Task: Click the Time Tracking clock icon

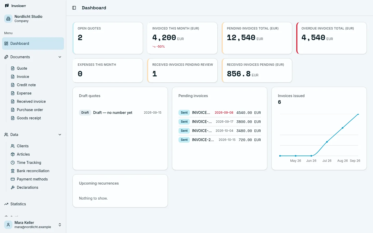Action: pyautogui.click(x=13, y=163)
